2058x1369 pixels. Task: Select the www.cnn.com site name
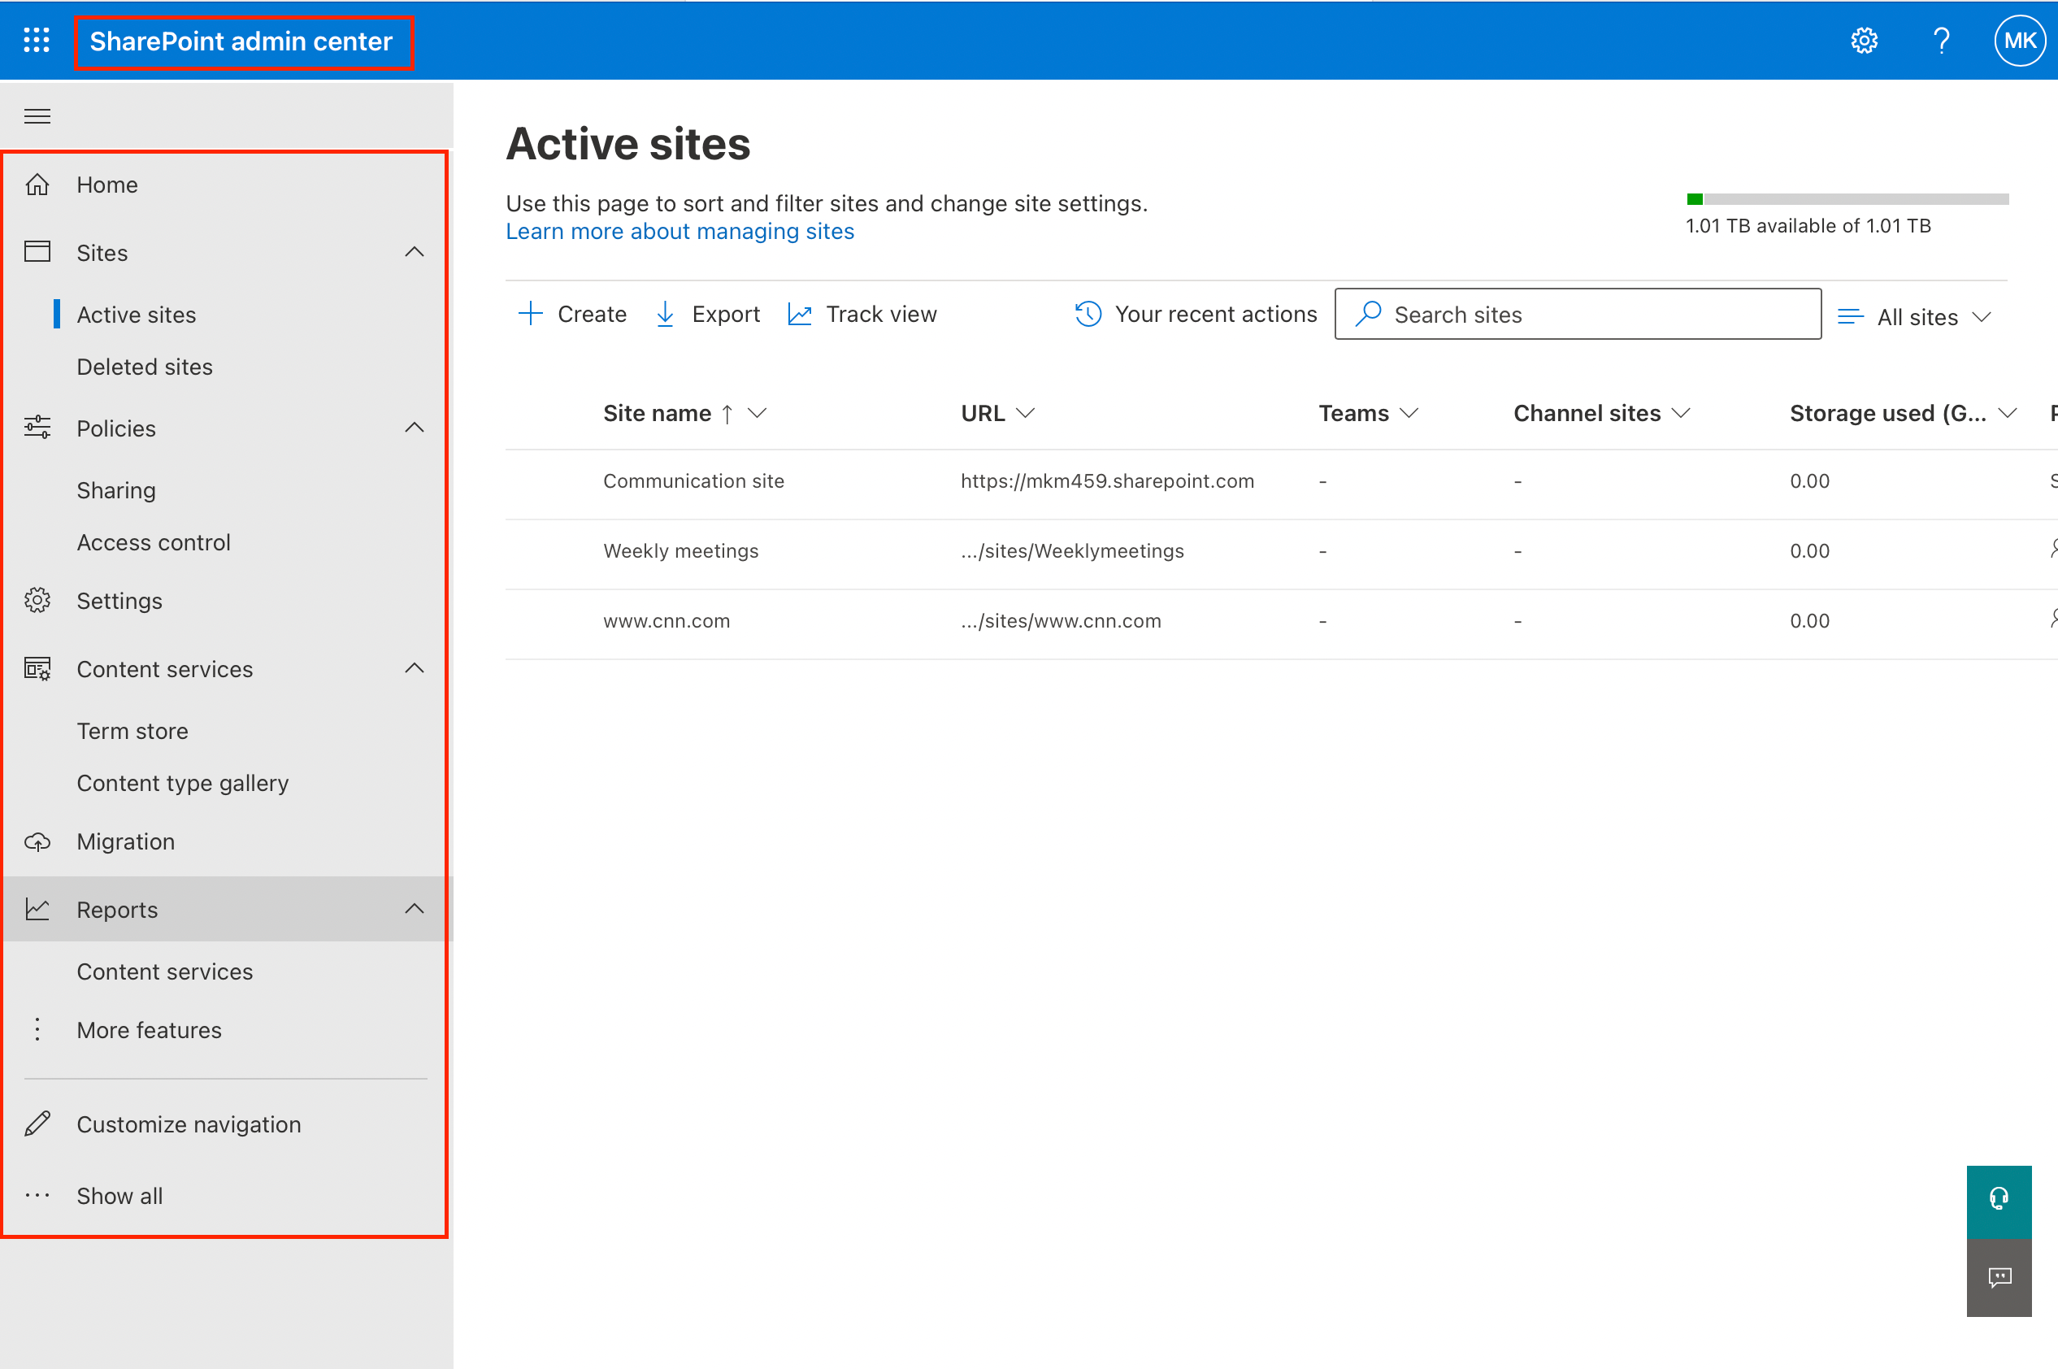point(666,621)
